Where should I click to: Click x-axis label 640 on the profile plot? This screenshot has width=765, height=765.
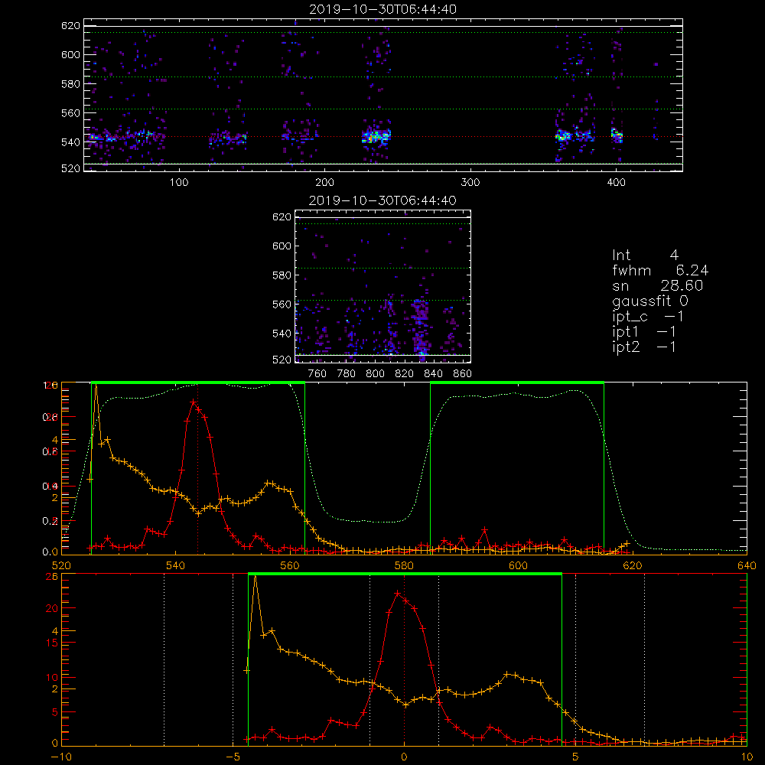pyautogui.click(x=747, y=565)
